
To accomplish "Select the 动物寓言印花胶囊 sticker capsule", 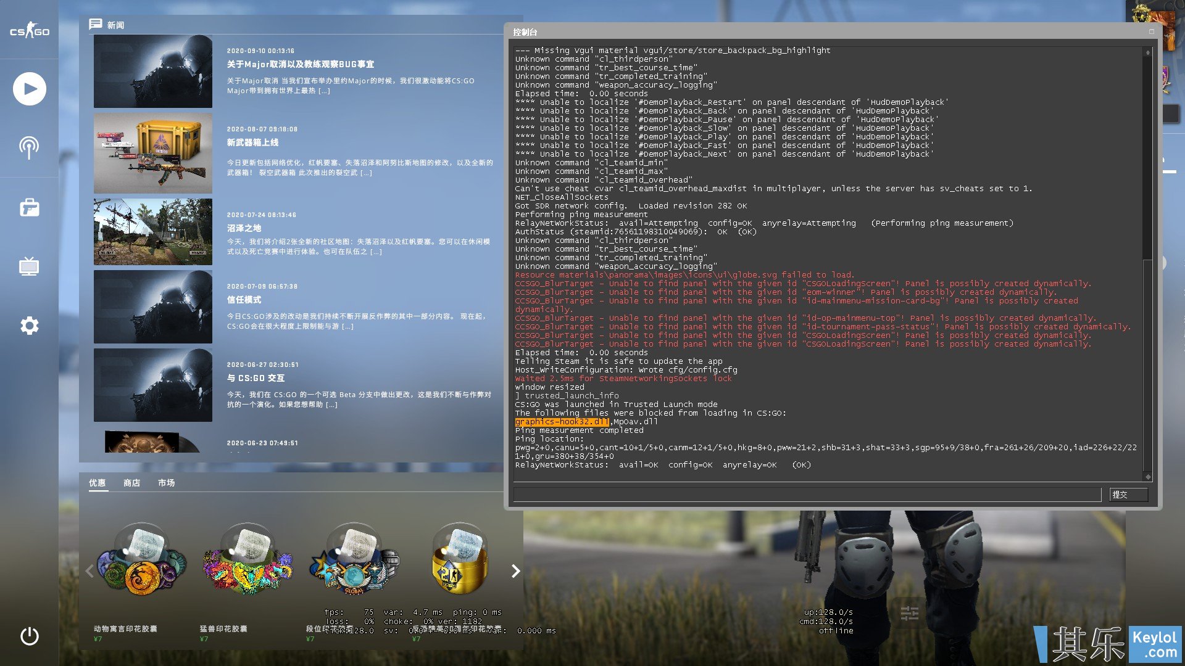I will 141,560.
